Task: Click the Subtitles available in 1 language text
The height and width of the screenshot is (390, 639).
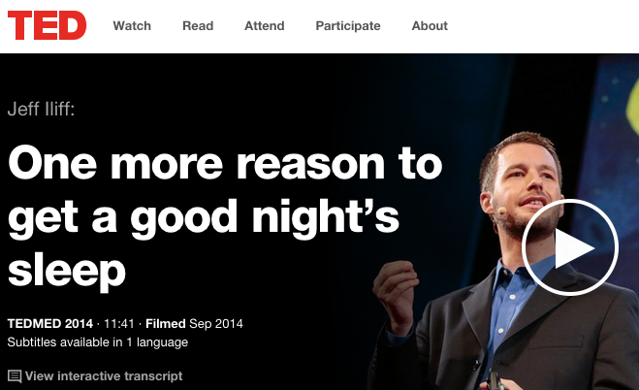Action: pos(98,341)
